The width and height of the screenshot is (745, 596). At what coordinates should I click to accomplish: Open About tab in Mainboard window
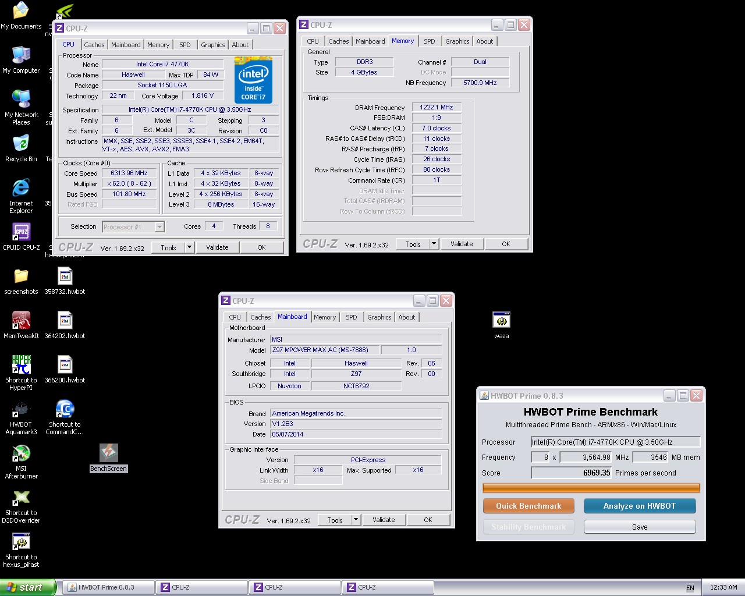[x=407, y=317]
